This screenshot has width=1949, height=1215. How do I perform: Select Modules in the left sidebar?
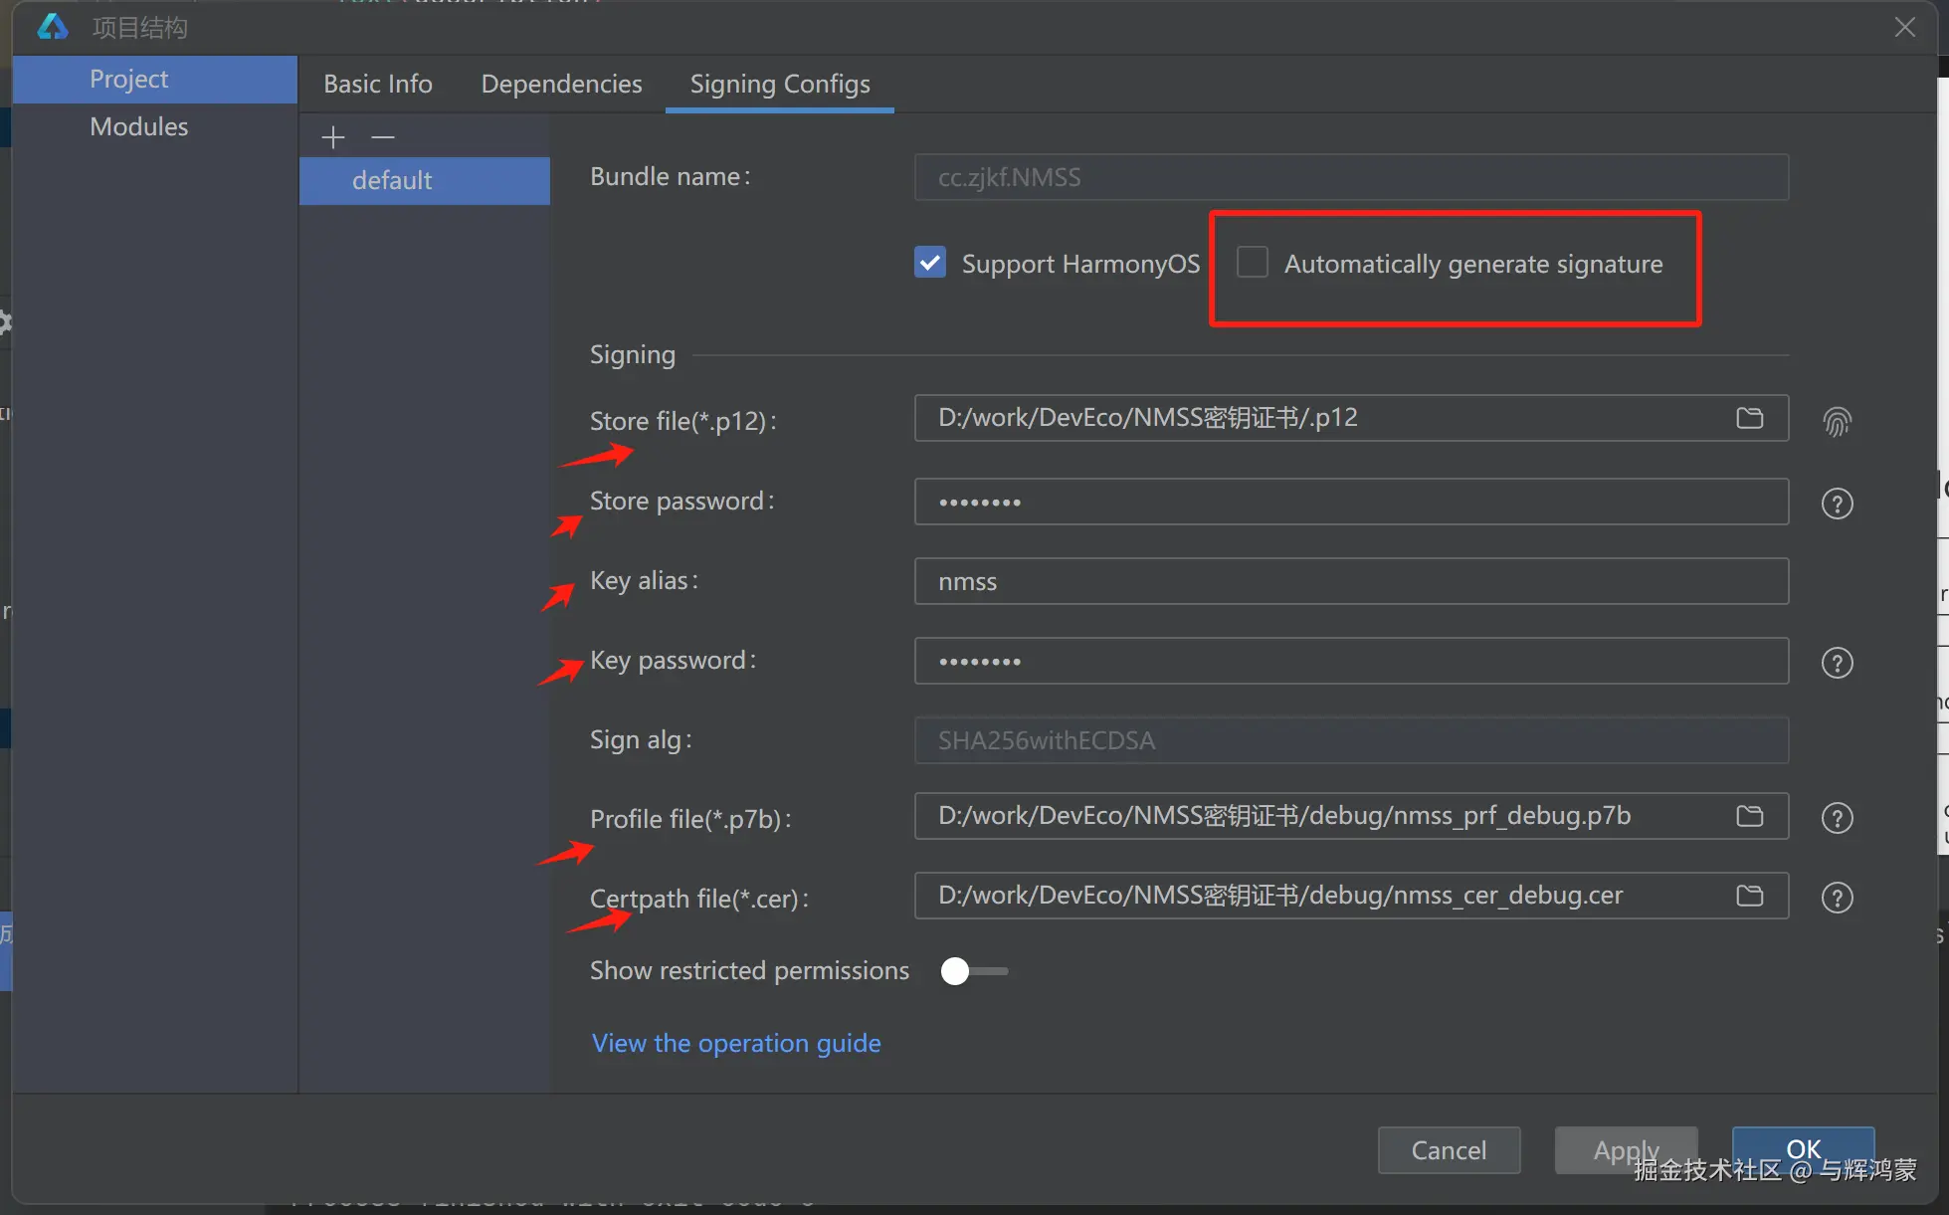(138, 126)
